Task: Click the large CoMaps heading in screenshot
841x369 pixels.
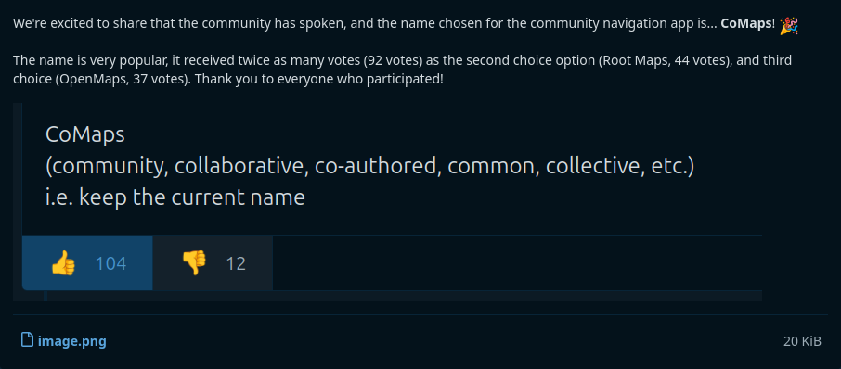Action: (x=85, y=135)
